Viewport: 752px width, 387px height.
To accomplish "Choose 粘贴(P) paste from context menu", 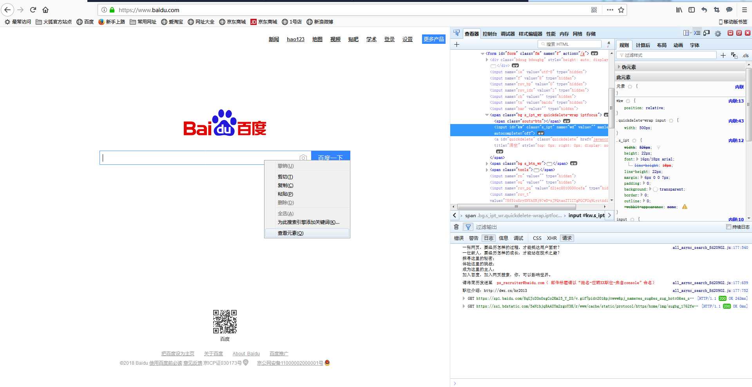I will [x=307, y=194].
